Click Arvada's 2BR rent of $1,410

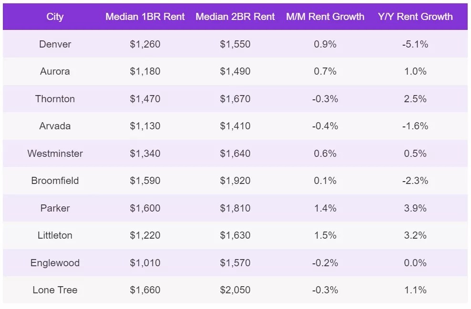pyautogui.click(x=235, y=126)
